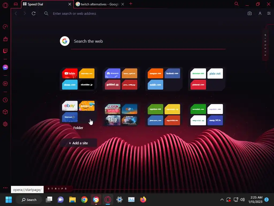This screenshot has width=274, height=206.
Task: Open the vimeo.com speed dial tile
Action: (x=70, y=84)
